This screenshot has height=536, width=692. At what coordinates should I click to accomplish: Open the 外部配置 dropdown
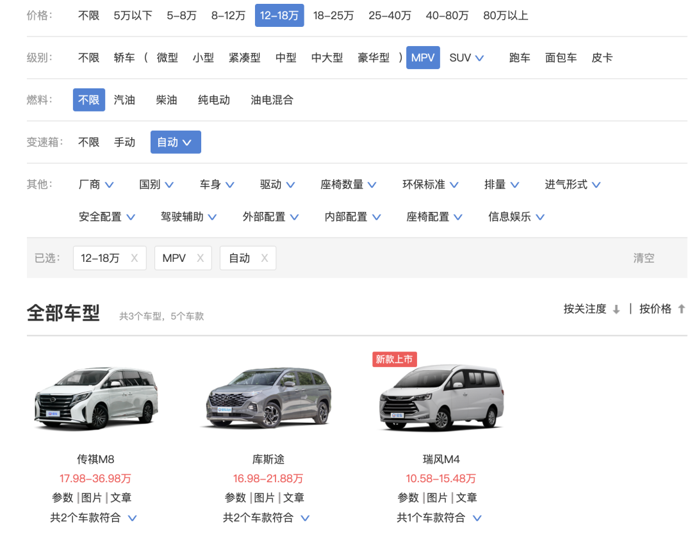(270, 216)
